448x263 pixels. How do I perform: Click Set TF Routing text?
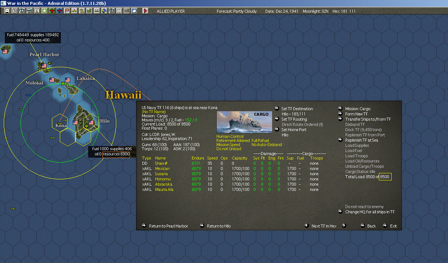click(294, 119)
